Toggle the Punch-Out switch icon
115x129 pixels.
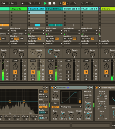coord(91,3)
